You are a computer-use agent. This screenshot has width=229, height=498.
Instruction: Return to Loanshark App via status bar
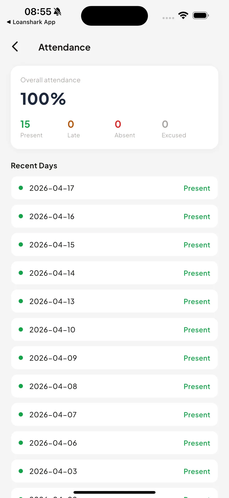coord(31,22)
